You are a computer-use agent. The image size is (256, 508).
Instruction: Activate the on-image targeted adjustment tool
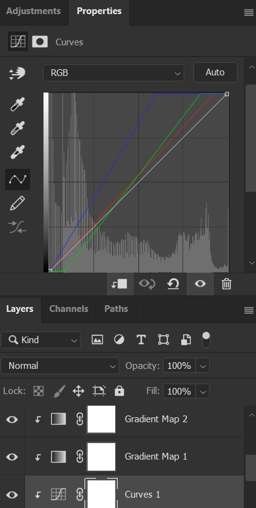pos(17,73)
